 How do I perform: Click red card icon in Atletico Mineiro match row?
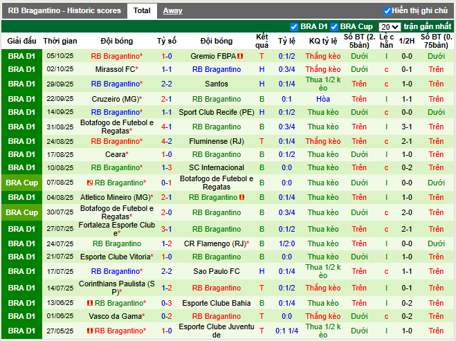[242, 197]
